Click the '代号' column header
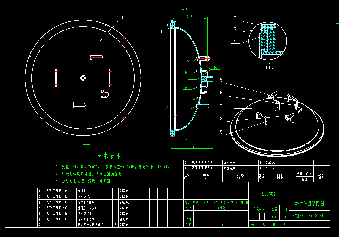The width and height of the screenshot is (339, 237). pyautogui.click(x=206, y=177)
